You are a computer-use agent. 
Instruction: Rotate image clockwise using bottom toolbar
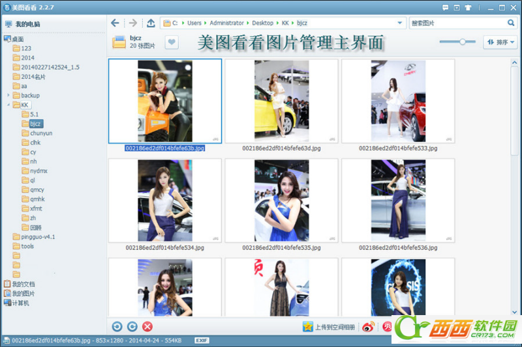tap(132, 327)
